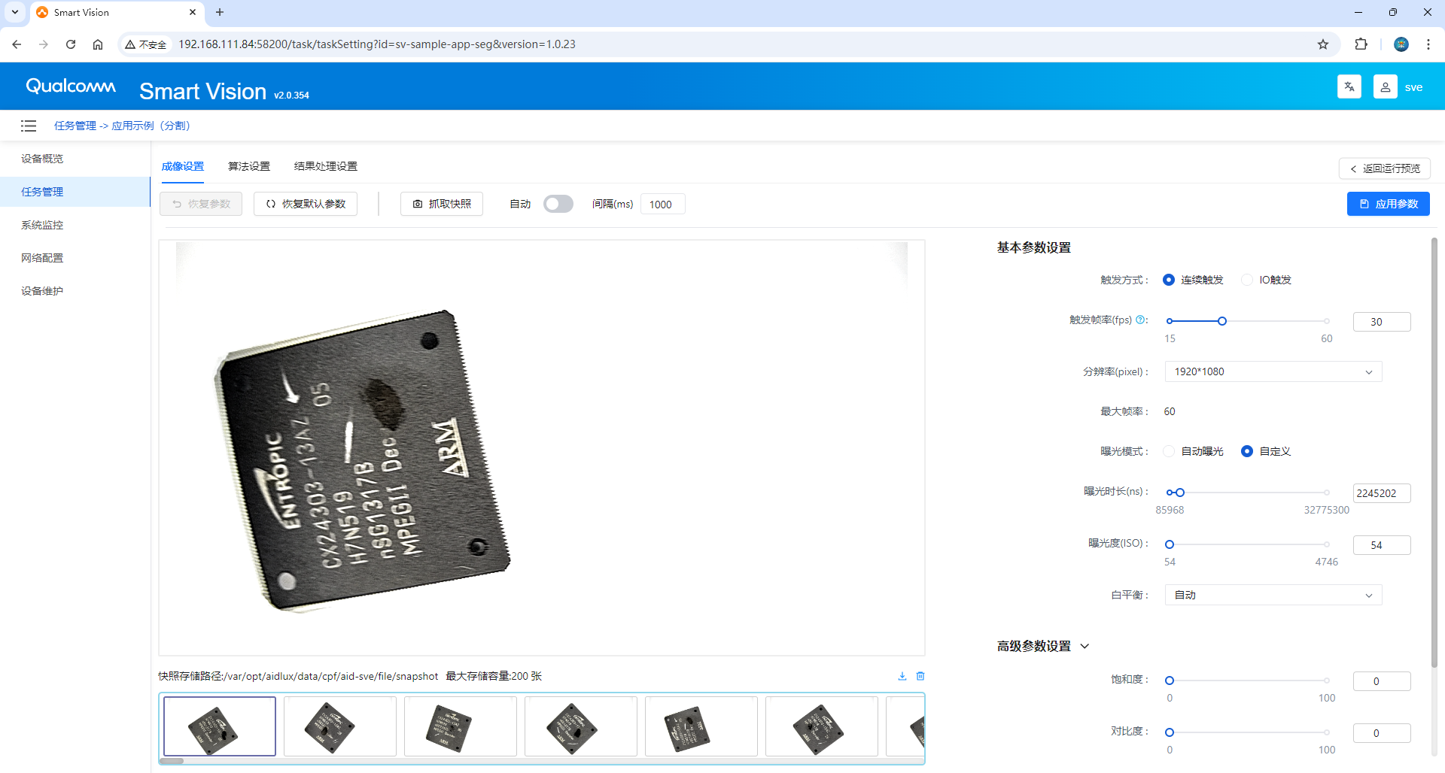Click the not-secure warning icon
Image resolution: width=1445 pixels, height=773 pixels.
tap(145, 44)
